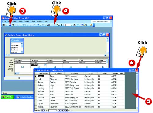Click scroll up arrow in Contacts field list
This screenshot has width=153, height=113.
(x=22, y=44)
